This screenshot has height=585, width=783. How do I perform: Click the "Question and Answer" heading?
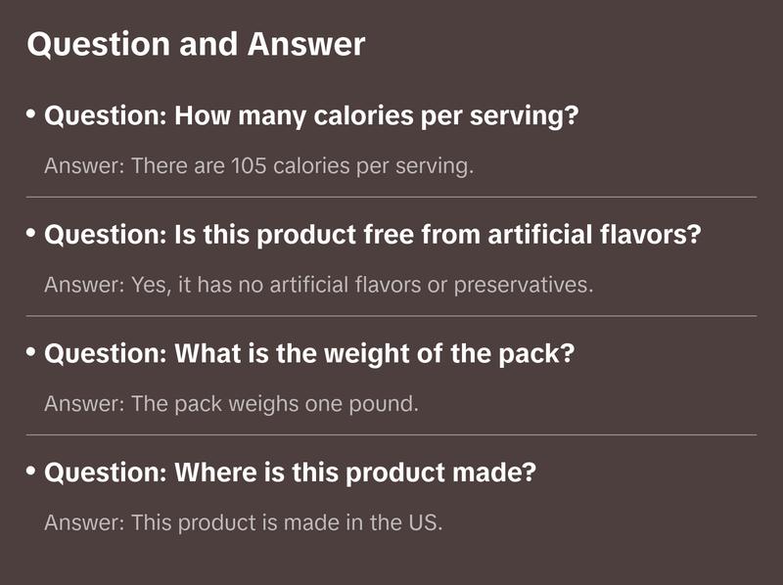[196, 45]
